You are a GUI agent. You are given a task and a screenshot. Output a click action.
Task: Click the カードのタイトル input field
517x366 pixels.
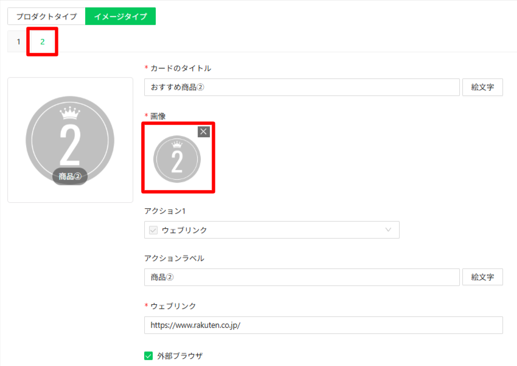(x=302, y=87)
